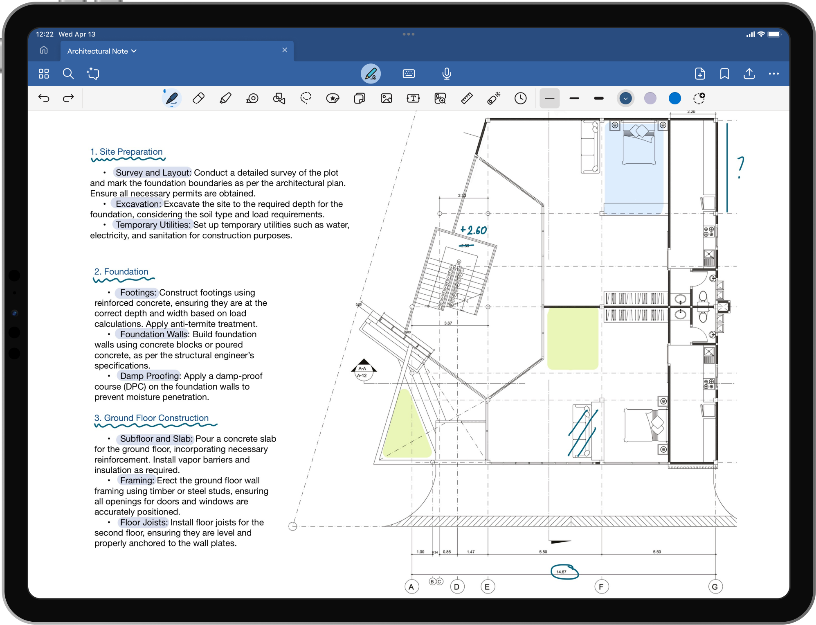Image resolution: width=816 pixels, height=625 pixels.
Task: Select the Eraser tool
Action: click(x=198, y=98)
